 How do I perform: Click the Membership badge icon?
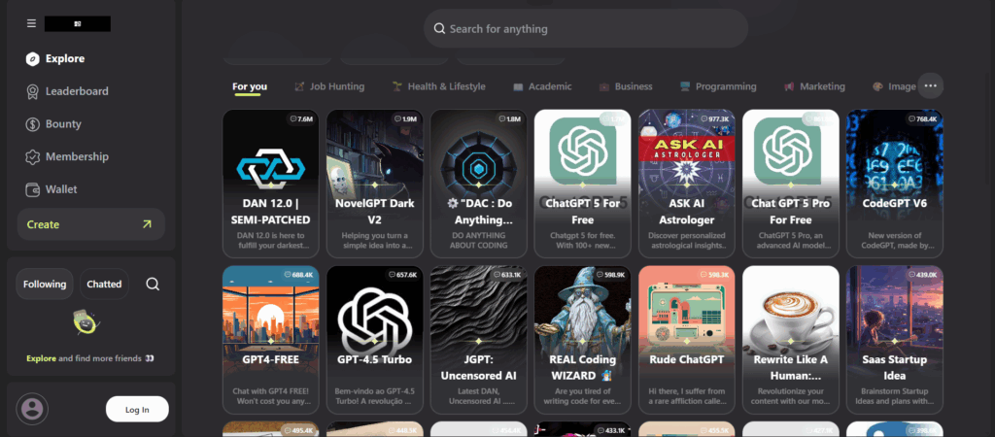click(33, 156)
